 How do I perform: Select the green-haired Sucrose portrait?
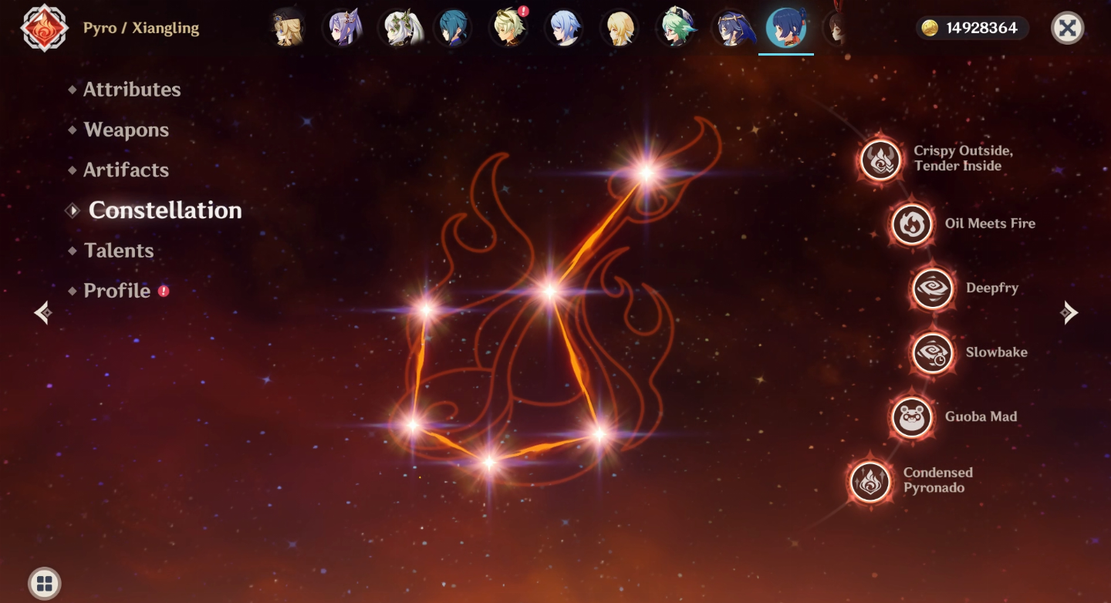(676, 29)
